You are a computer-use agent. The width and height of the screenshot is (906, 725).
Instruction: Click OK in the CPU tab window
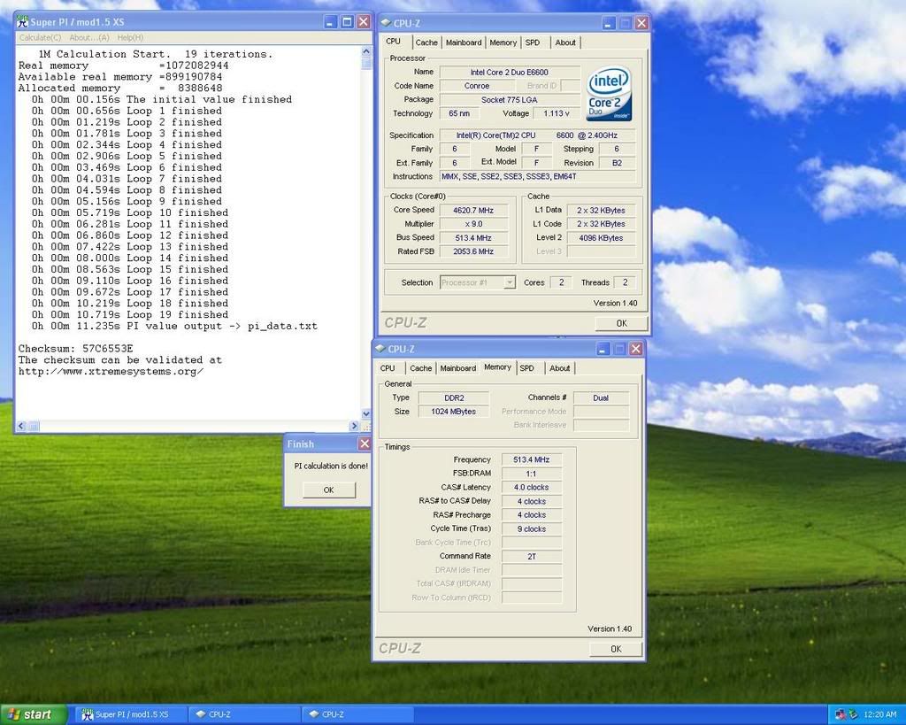click(621, 323)
